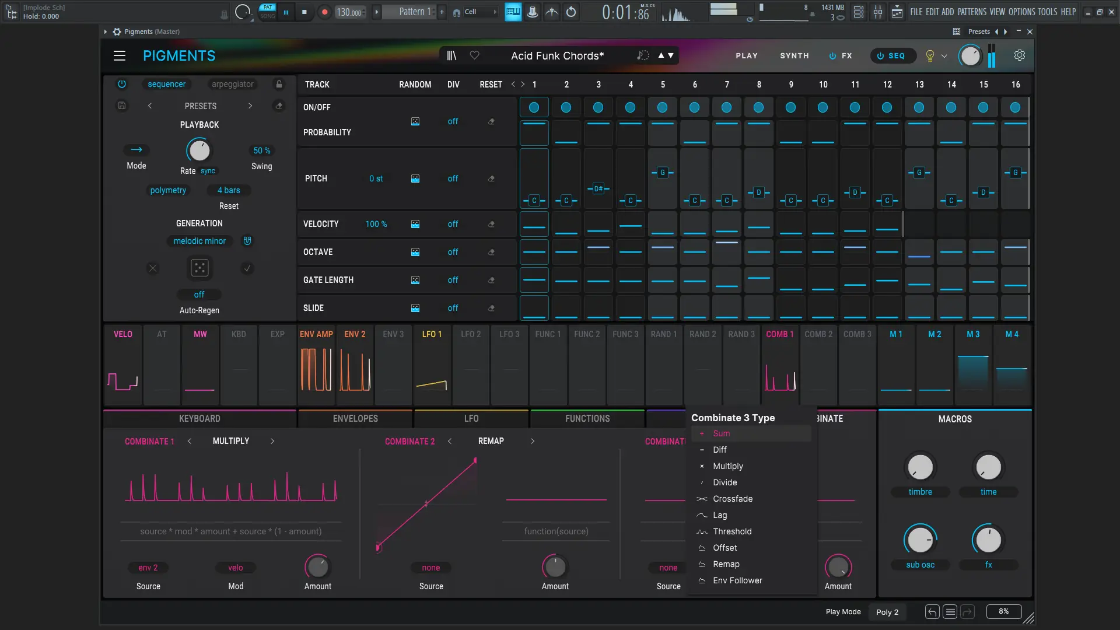The width and height of the screenshot is (1120, 630).
Task: Click the Velocity row eraser reset icon
Action: (x=491, y=224)
